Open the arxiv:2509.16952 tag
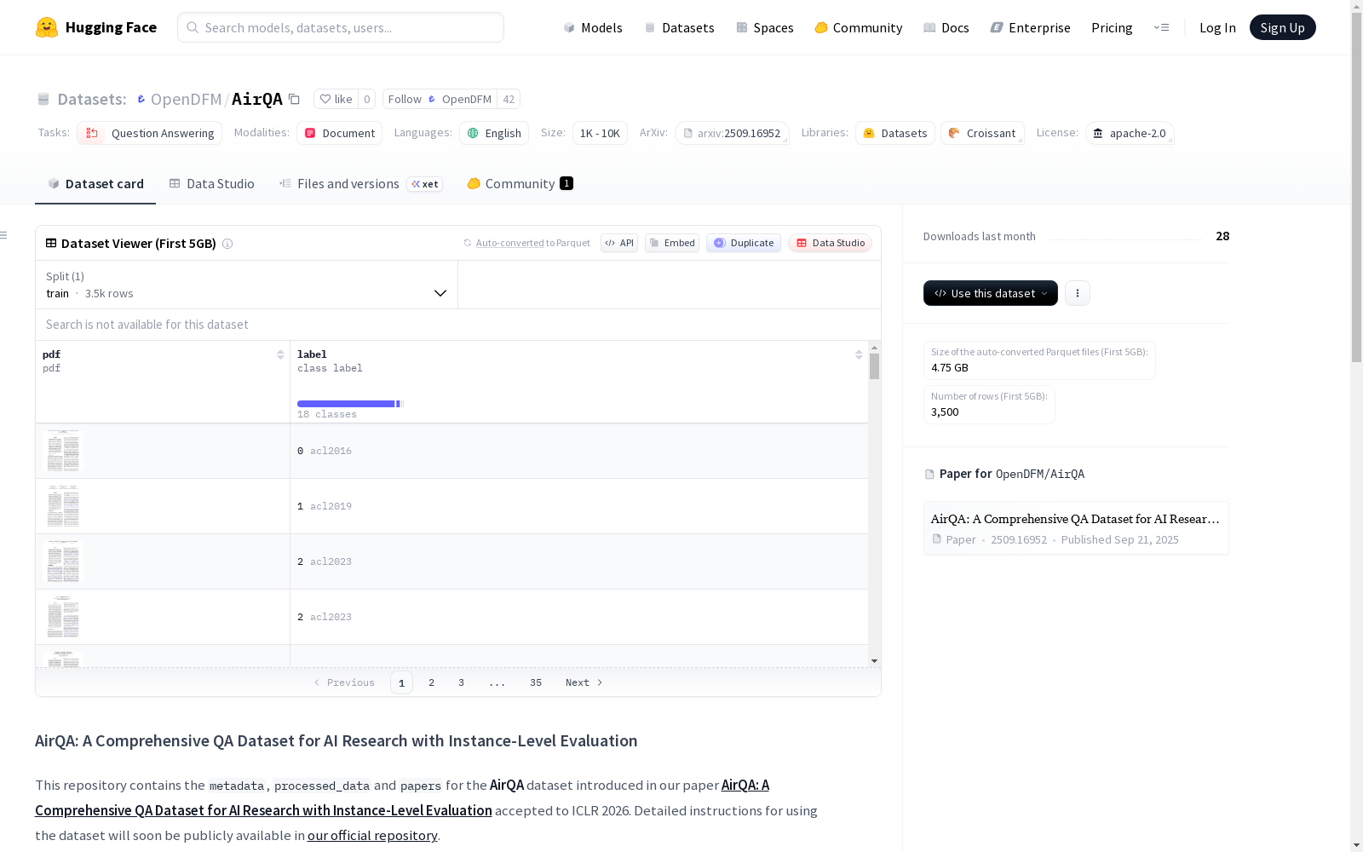Viewport: 1363px width, 852px height. 732,133
